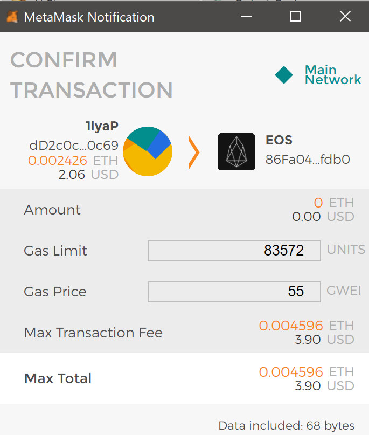
Task: Click the recipient address 86Fa04...fdb0
Action: coord(308,160)
